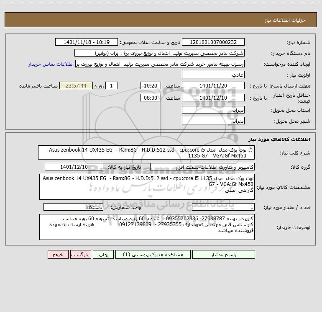This screenshot has height=312, width=322.
Task: Click the شماره نیاز label
Action: (x=299, y=42)
